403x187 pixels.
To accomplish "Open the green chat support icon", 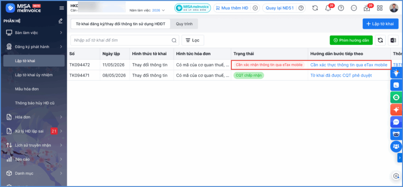I will click(x=396, y=97).
